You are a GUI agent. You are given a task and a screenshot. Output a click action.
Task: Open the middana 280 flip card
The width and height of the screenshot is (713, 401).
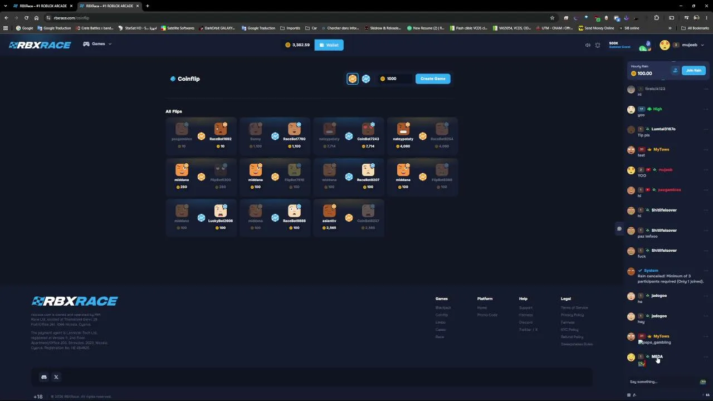[201, 177]
